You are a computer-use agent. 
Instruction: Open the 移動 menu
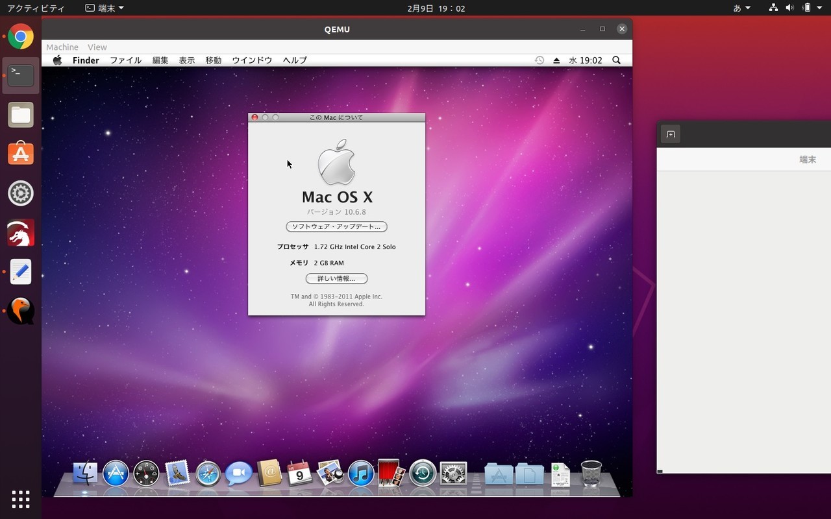(214, 60)
